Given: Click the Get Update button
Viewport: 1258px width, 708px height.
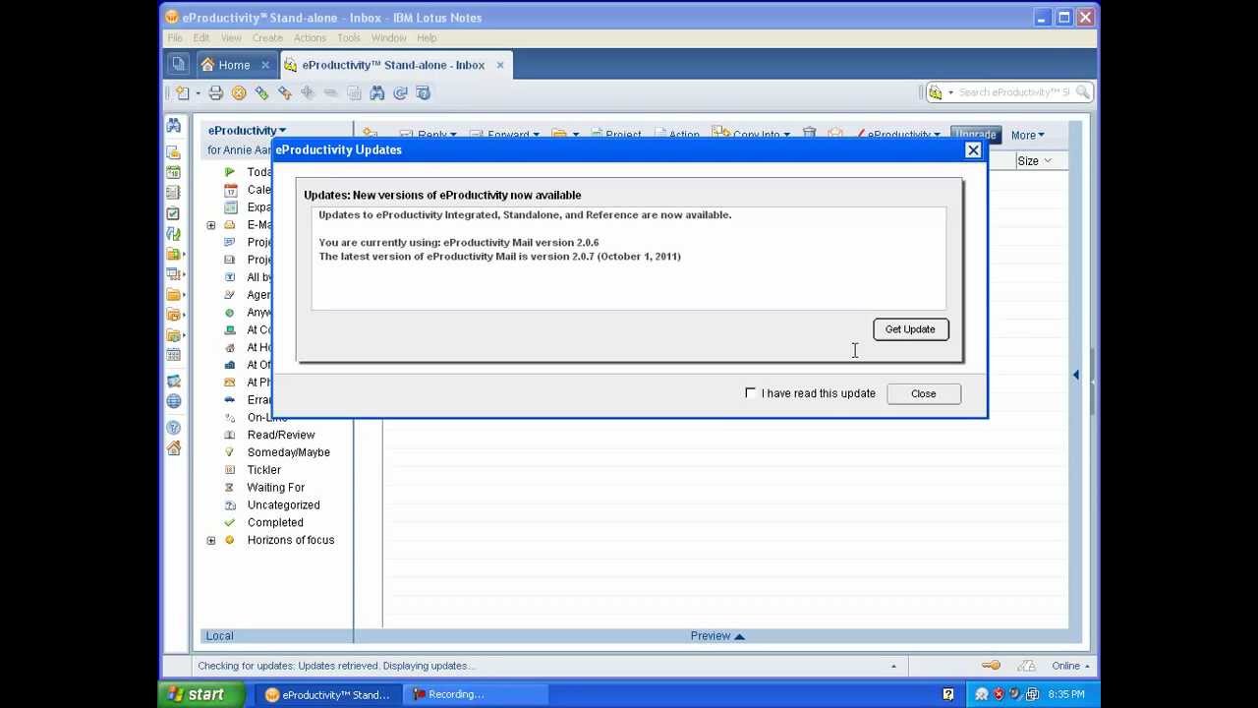Looking at the screenshot, I should click(910, 329).
